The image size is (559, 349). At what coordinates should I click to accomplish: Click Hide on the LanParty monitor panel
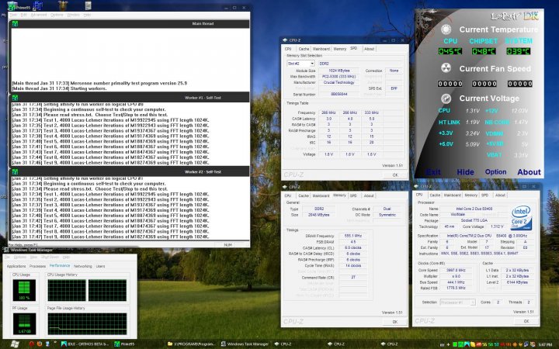click(x=465, y=171)
